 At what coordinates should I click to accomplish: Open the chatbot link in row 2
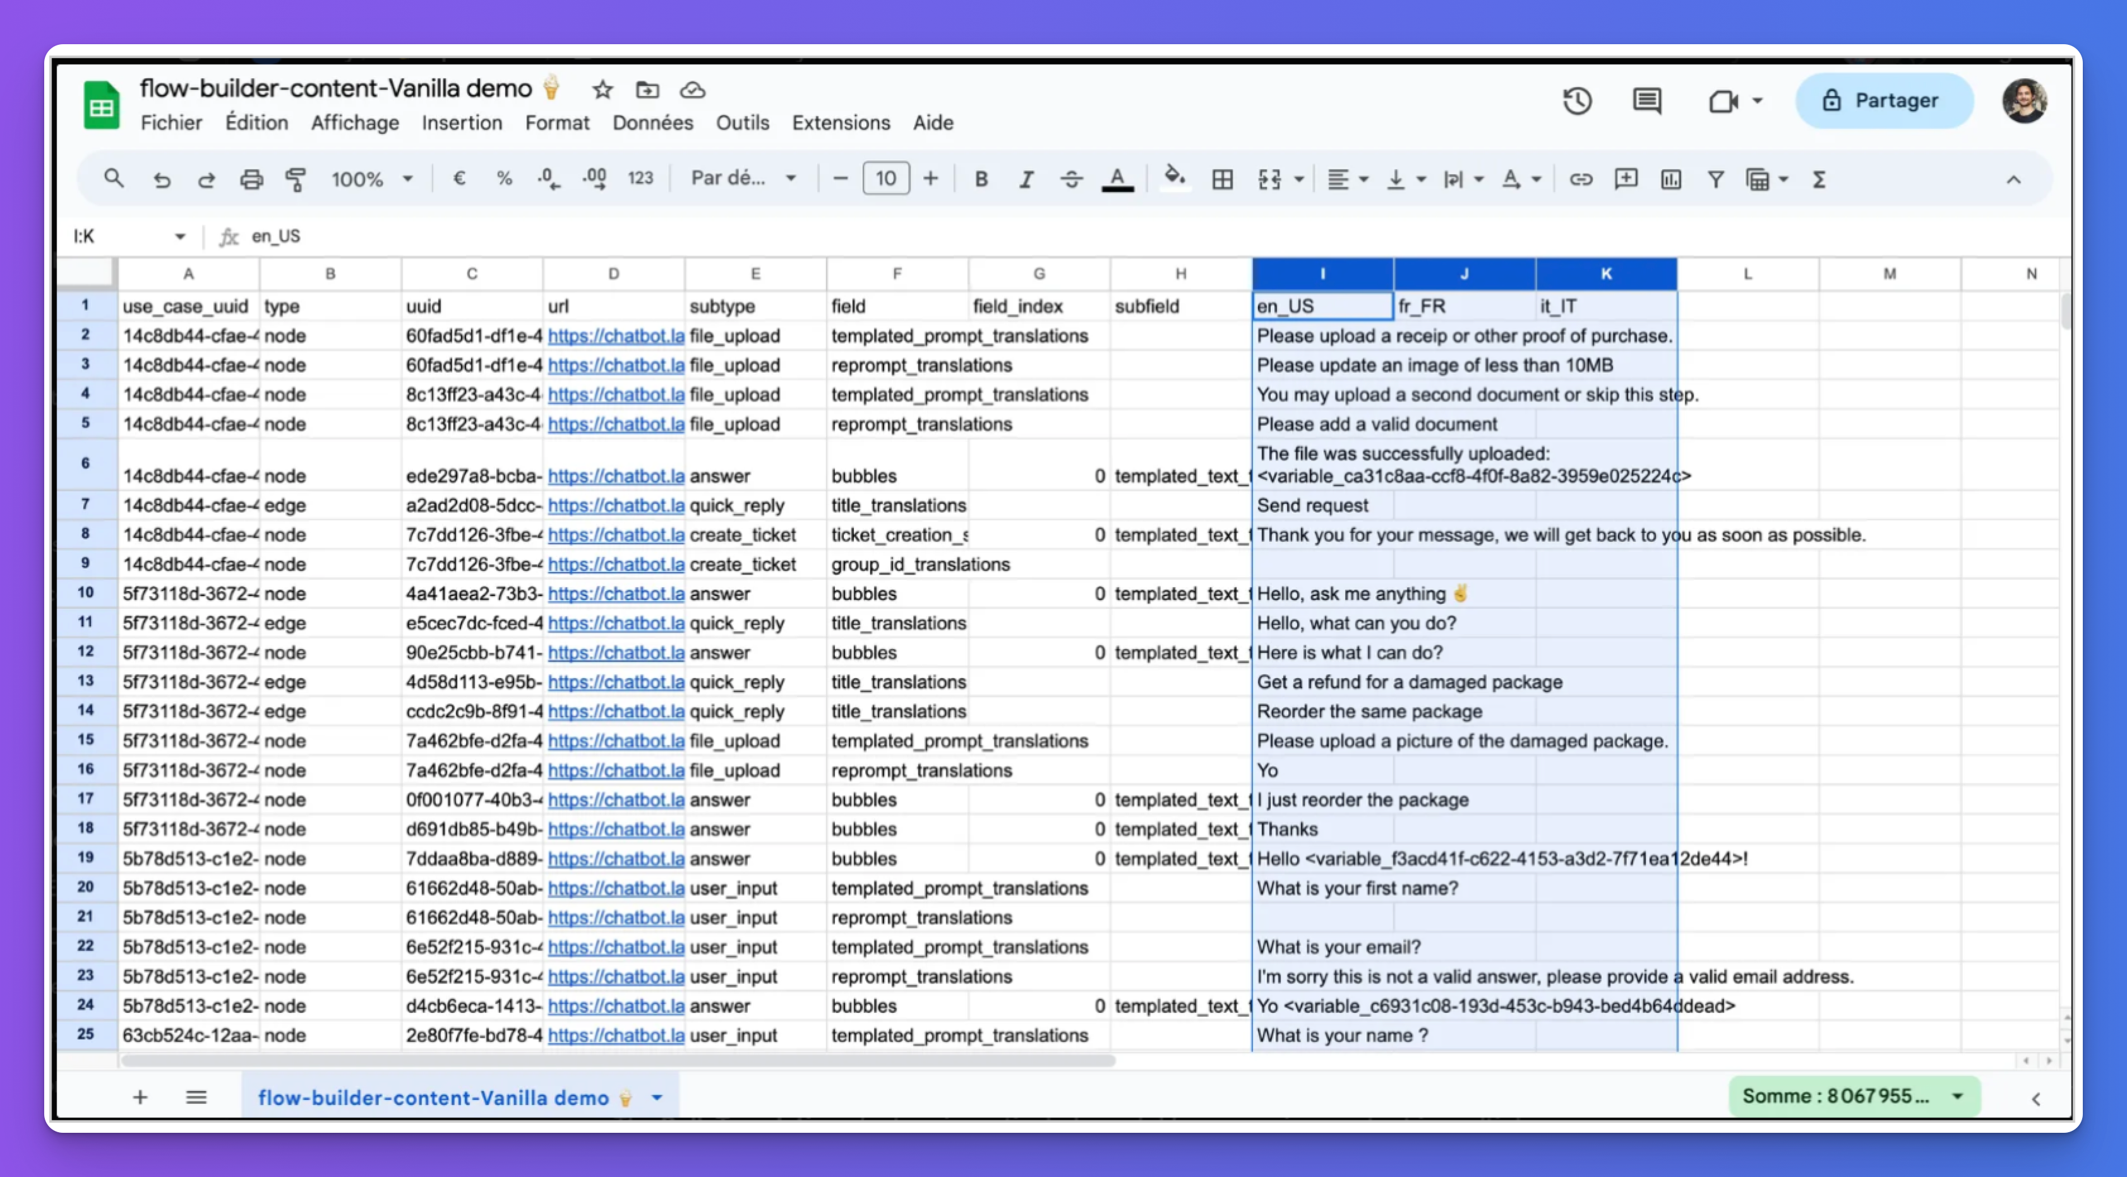[615, 336]
